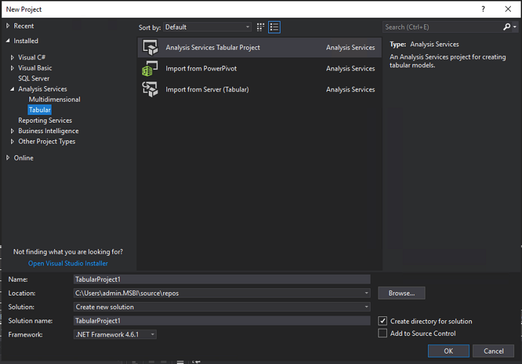Screen dimensions: 522x364
Task: Open the Sort by Default dropdown
Action: click(x=207, y=27)
